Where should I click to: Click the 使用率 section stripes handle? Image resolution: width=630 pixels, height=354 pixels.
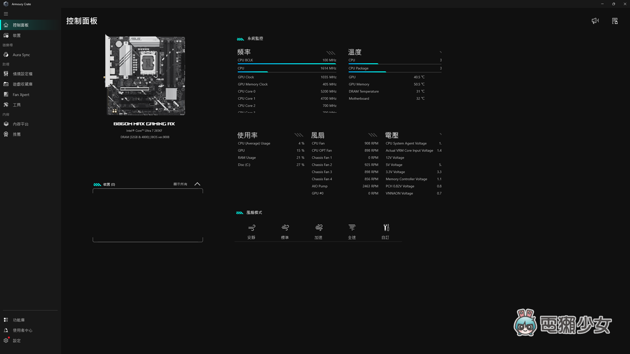pyautogui.click(x=299, y=135)
